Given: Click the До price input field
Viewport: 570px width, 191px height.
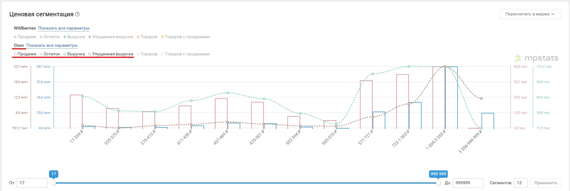Looking at the screenshot, I should point(468,183).
